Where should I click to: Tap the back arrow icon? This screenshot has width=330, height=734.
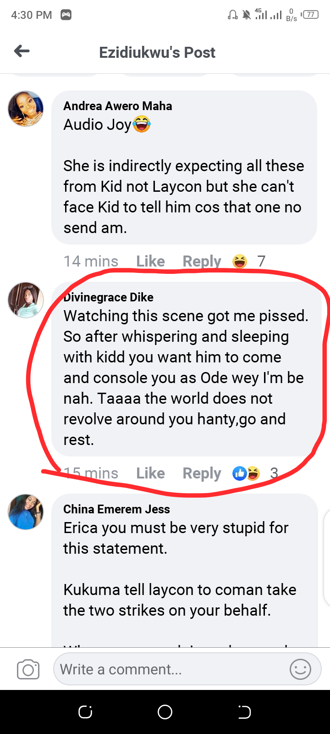pyautogui.click(x=22, y=51)
